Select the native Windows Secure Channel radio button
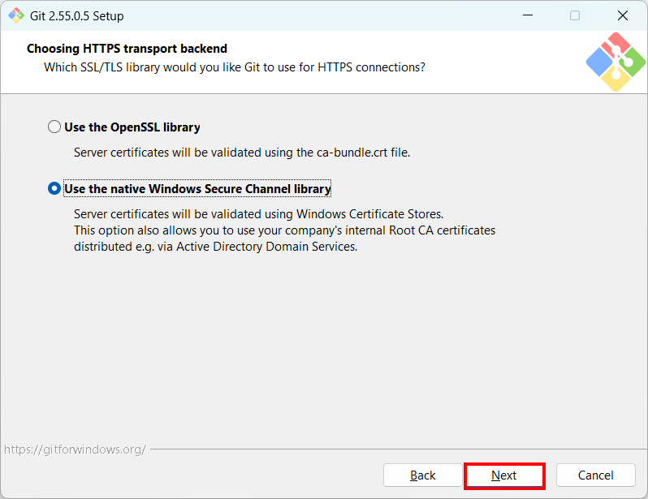The height and width of the screenshot is (499, 648). click(54, 188)
